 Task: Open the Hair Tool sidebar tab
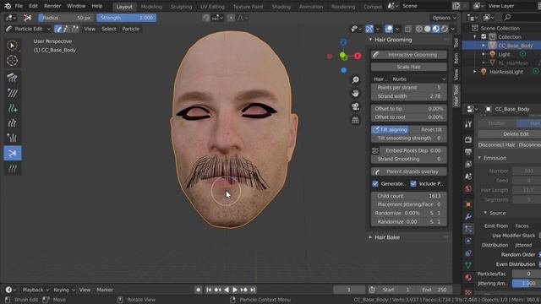(456, 95)
